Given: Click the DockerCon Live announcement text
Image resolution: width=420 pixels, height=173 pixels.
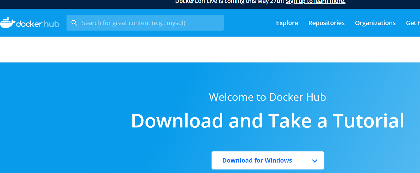Looking at the screenshot, I should coord(229,1).
